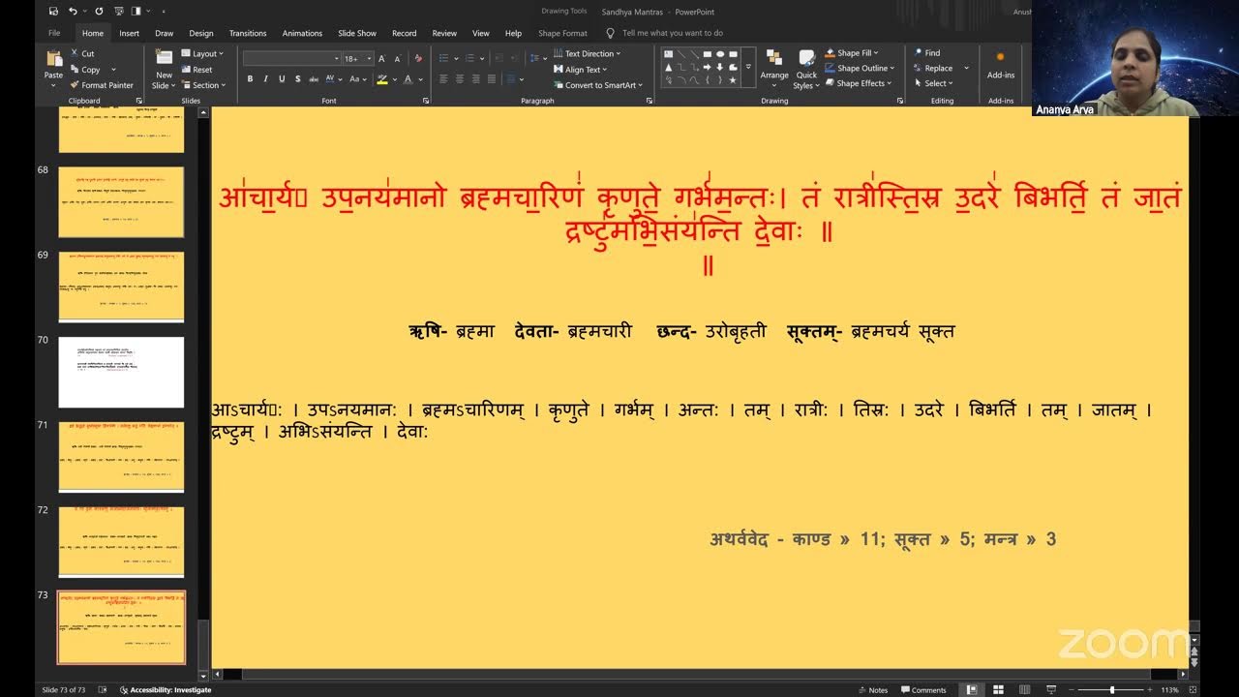Select the star shape in gallery
1239x697 pixels.
733,80
